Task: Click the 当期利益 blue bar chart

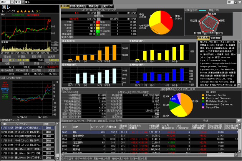Action: [x=159, y=76]
